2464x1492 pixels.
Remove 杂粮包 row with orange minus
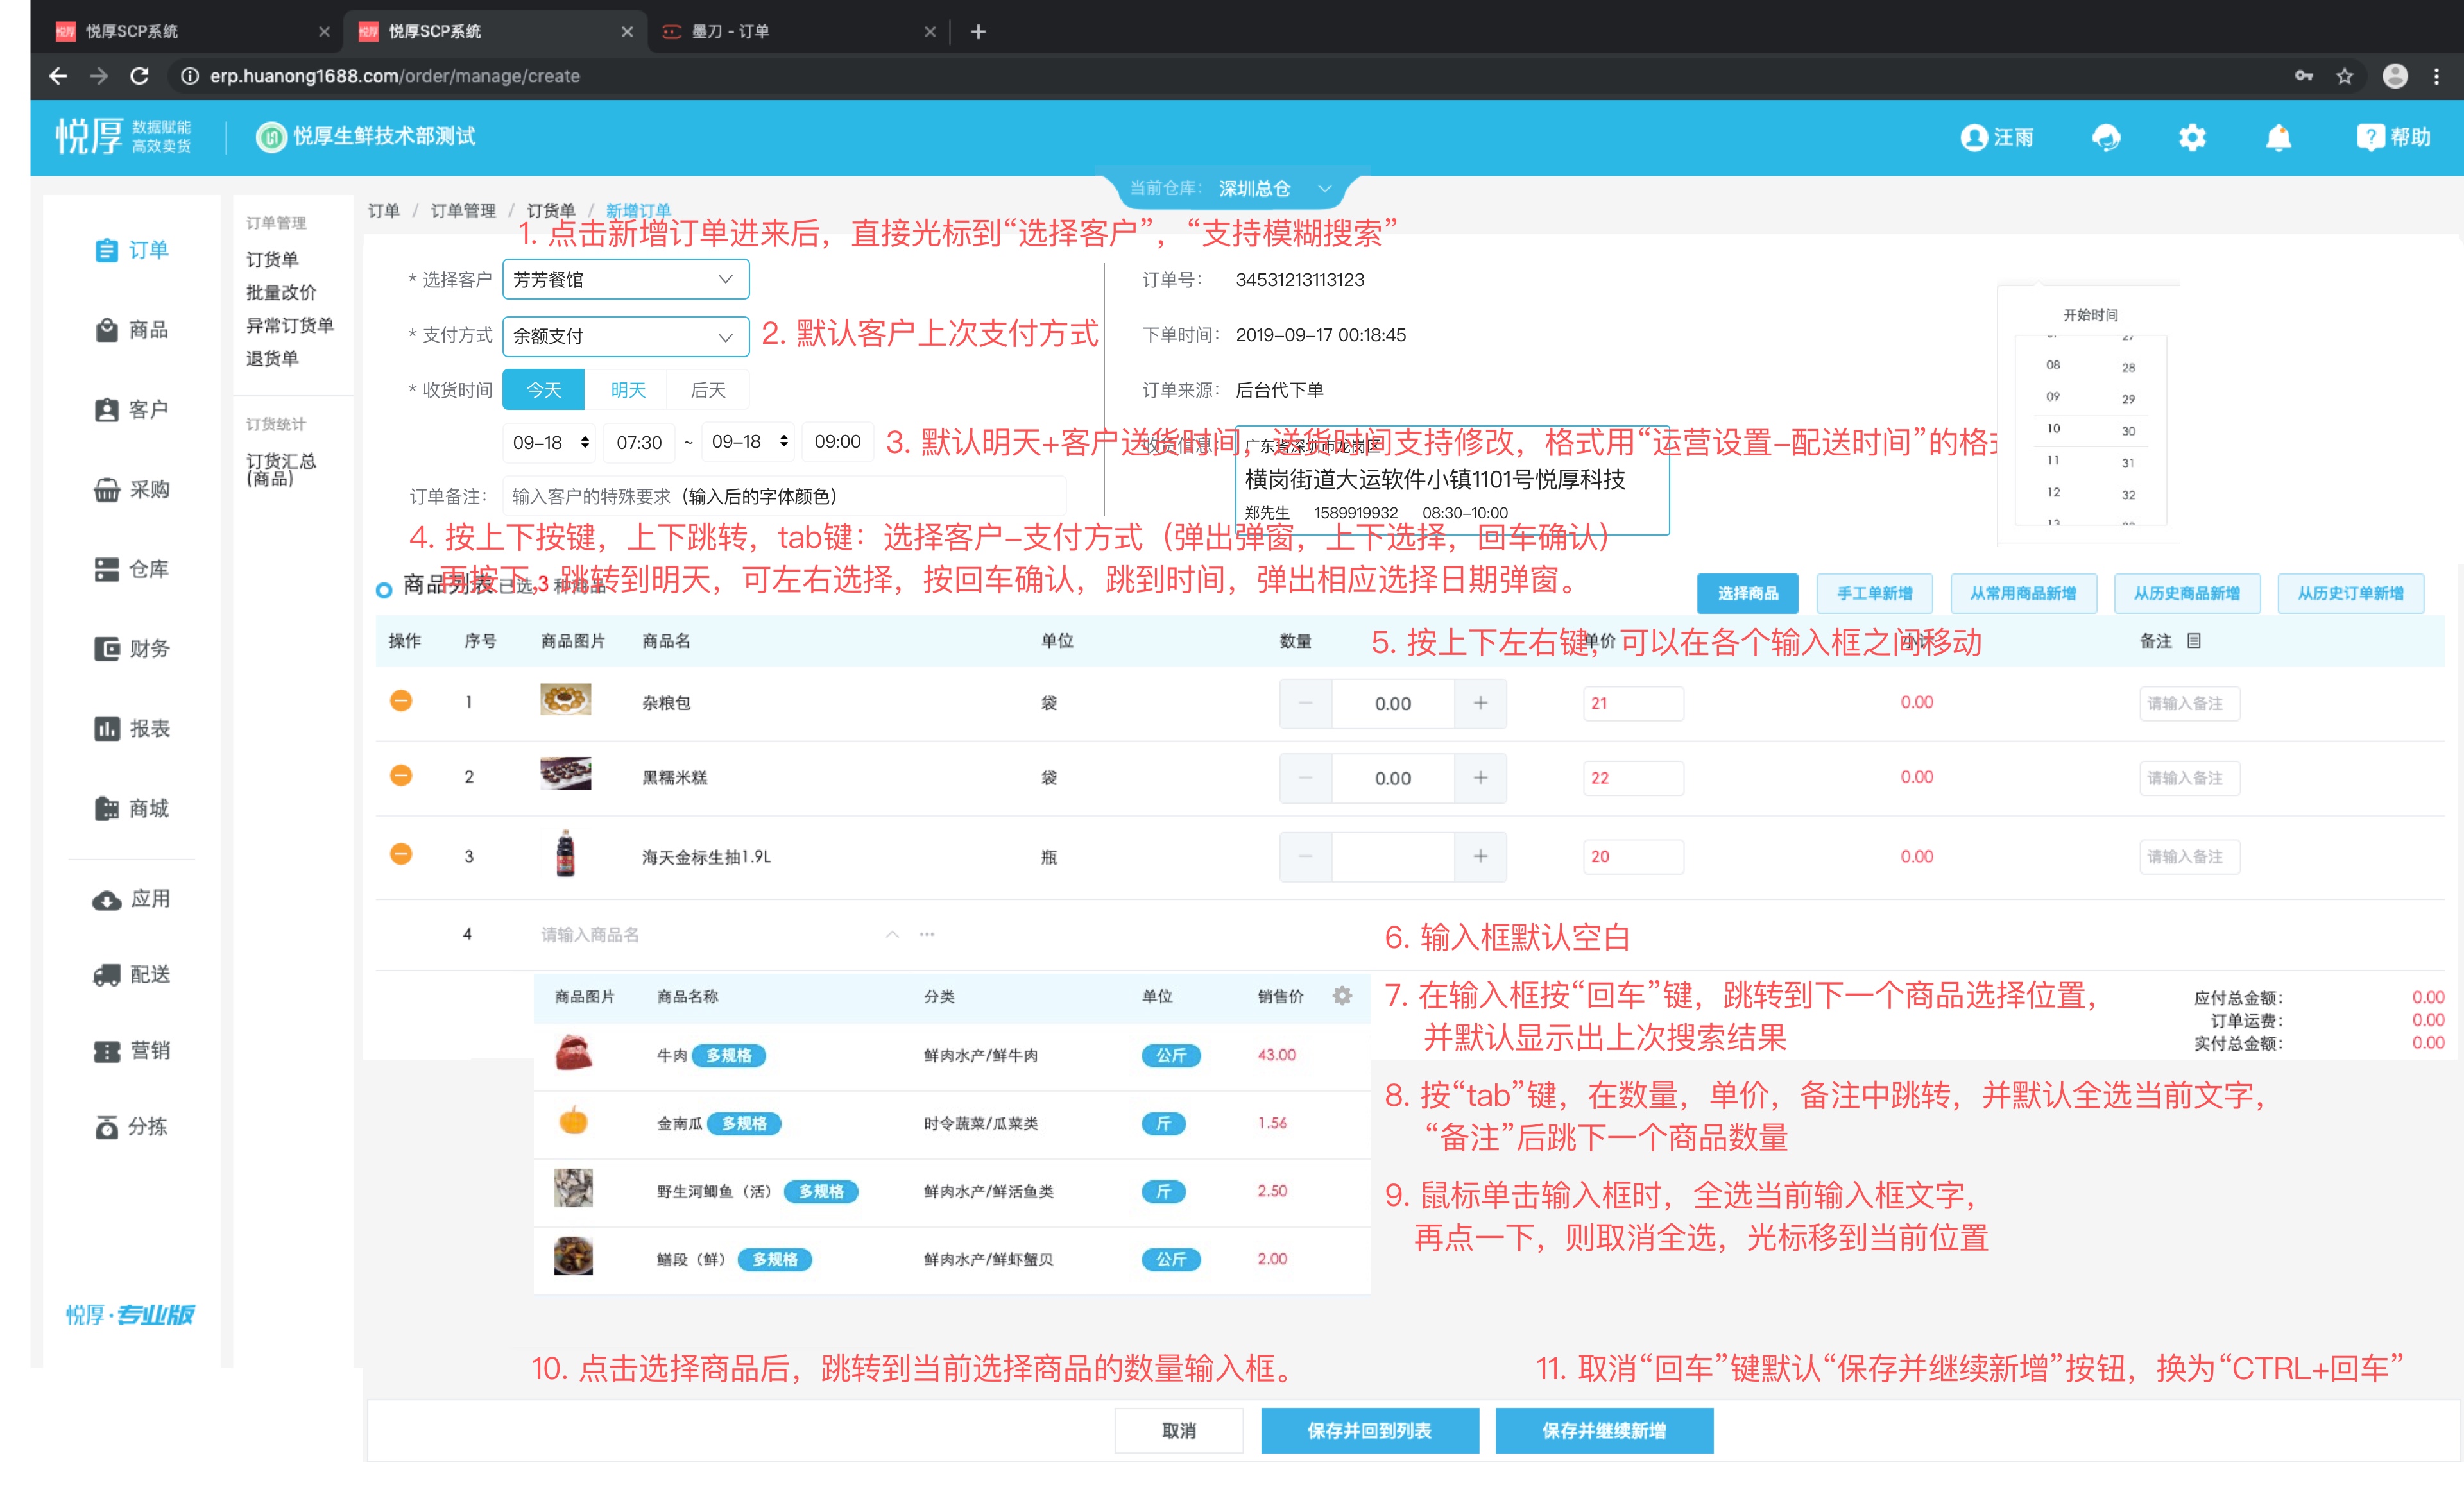click(401, 700)
